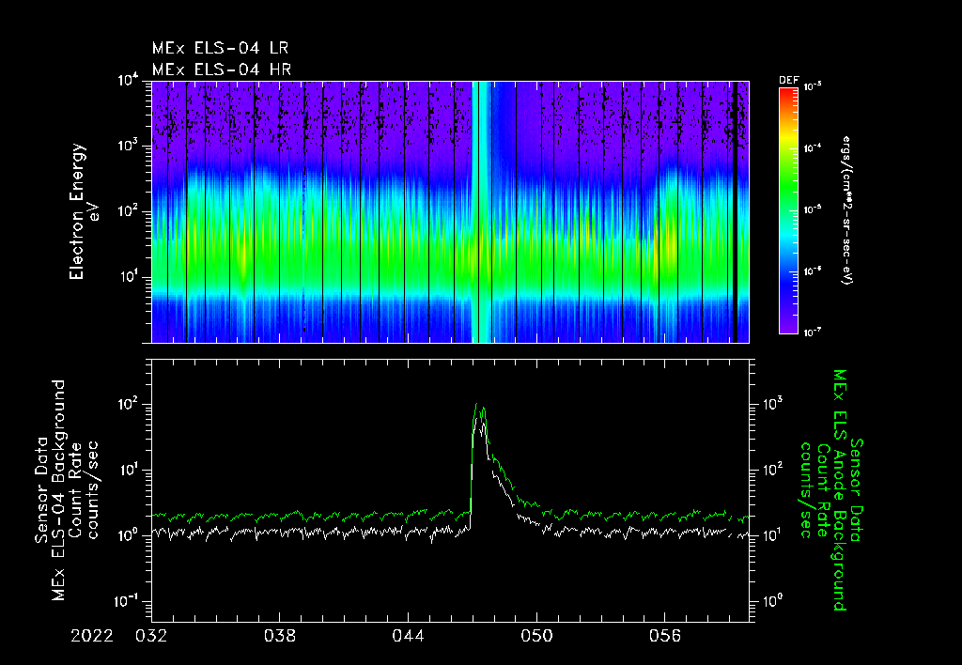Click the cyan vertical burst in spectrogram
This screenshot has width=962, height=665.
(482, 211)
